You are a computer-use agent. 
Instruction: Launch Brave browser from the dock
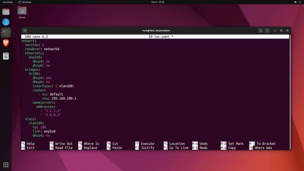(6, 43)
